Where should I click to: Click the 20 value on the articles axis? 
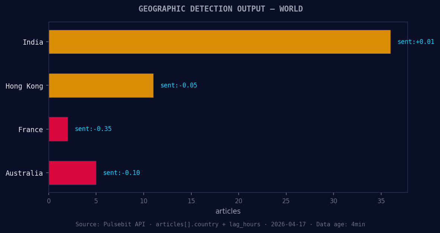pos(239,201)
